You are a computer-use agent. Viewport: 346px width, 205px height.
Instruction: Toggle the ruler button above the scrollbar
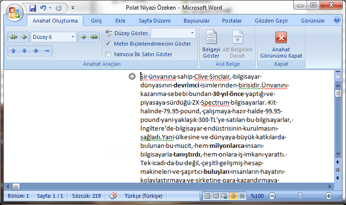click(338, 77)
